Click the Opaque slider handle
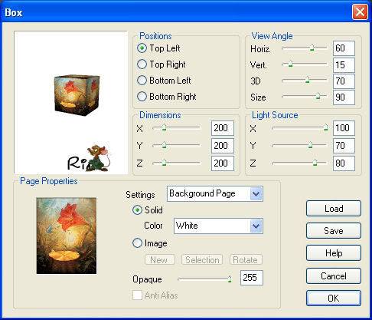Viewport: 372px width, 320px height. 230,279
